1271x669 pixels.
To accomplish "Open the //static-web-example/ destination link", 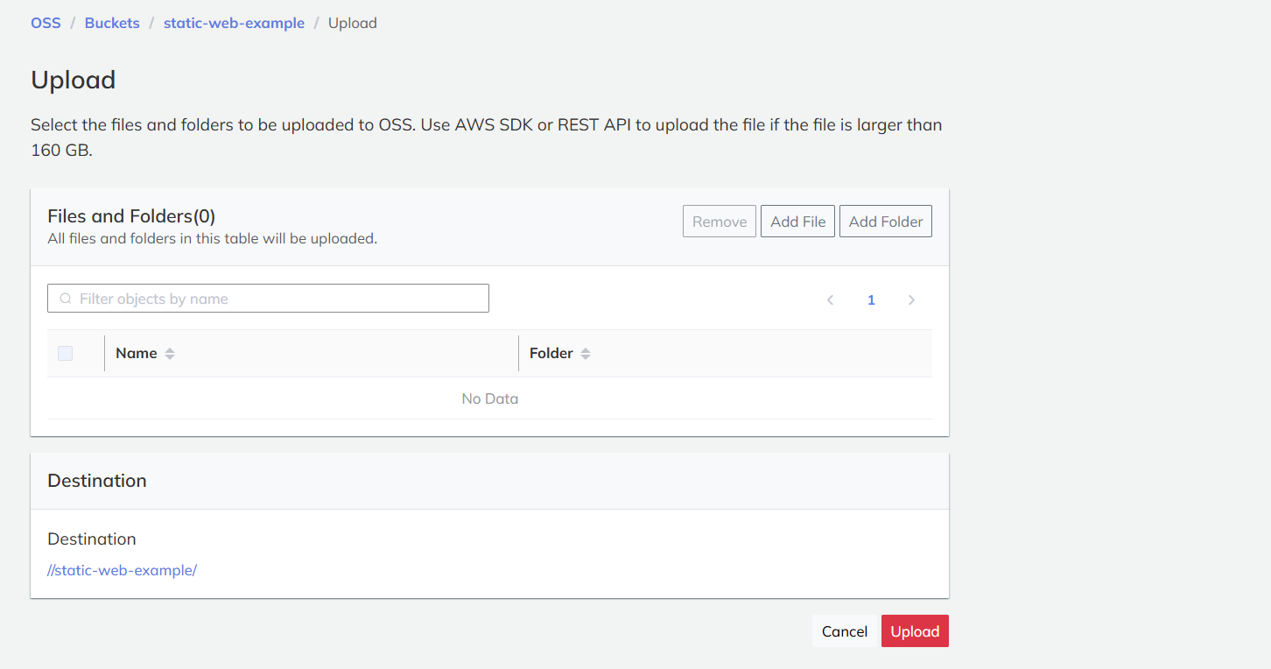I will tap(122, 570).
